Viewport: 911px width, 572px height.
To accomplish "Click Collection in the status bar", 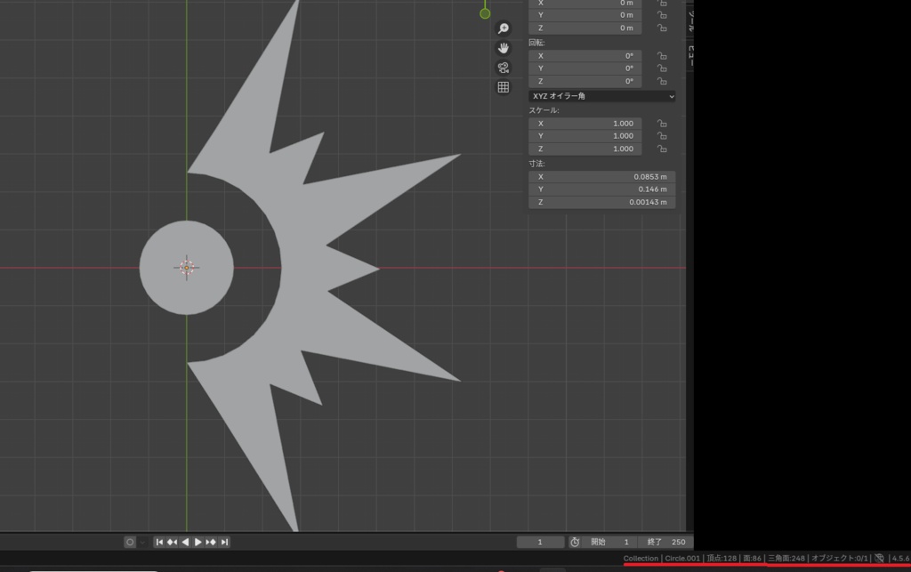I will click(641, 558).
